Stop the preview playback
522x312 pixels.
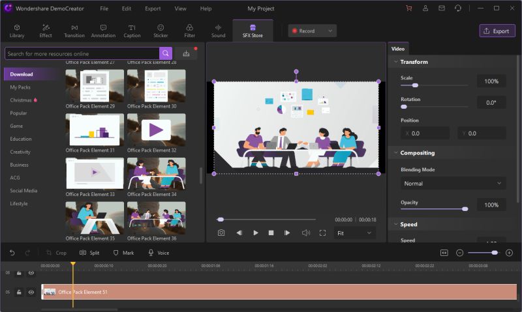point(271,233)
